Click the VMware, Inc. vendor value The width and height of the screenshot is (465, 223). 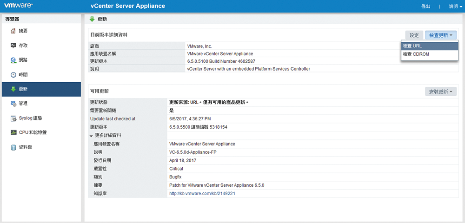click(x=199, y=46)
